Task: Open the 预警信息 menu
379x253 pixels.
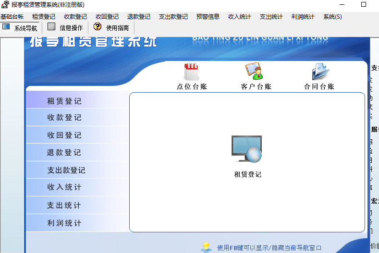Action: pyautogui.click(x=208, y=17)
